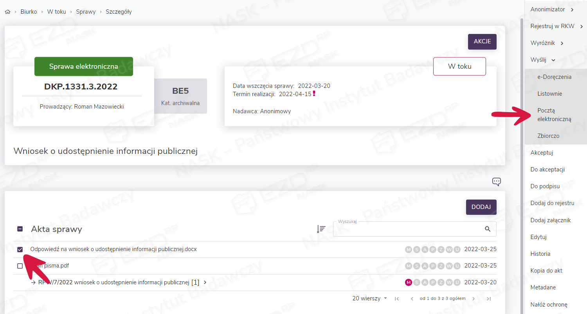Click the home icon in breadcrumb

coord(7,12)
